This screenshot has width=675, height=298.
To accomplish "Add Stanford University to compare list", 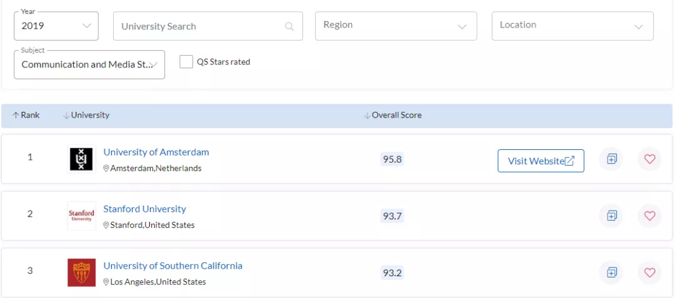I will coord(611,216).
